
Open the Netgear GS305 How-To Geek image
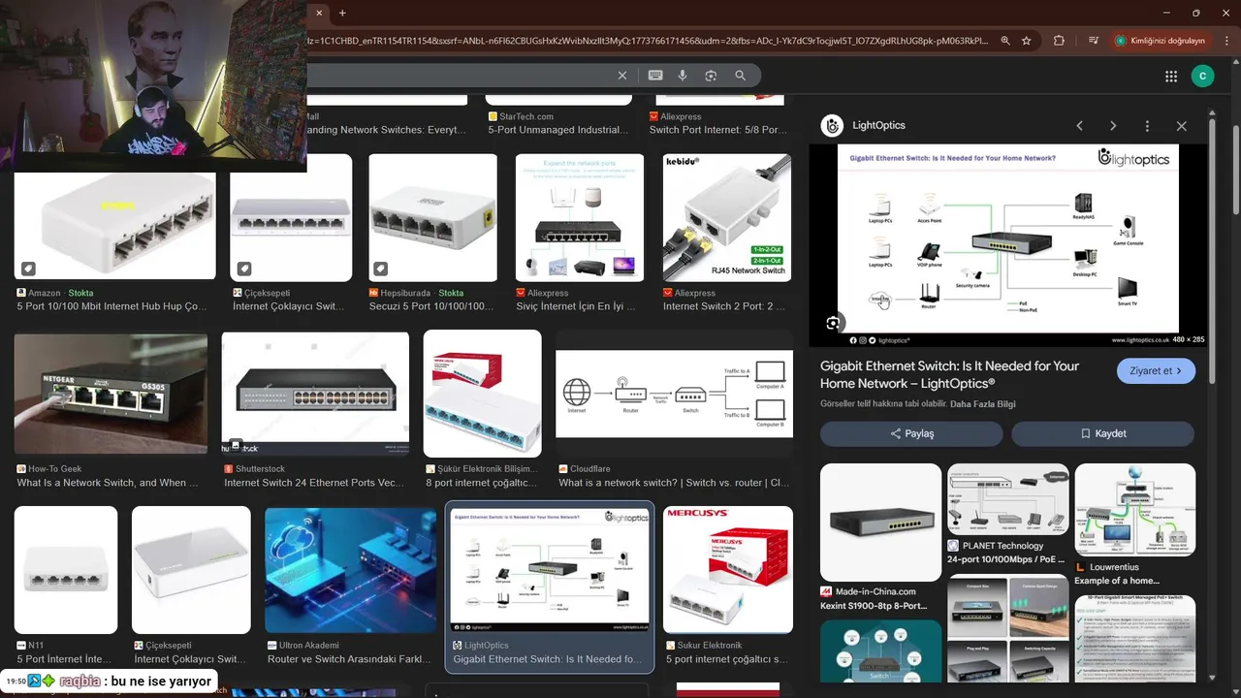click(111, 394)
